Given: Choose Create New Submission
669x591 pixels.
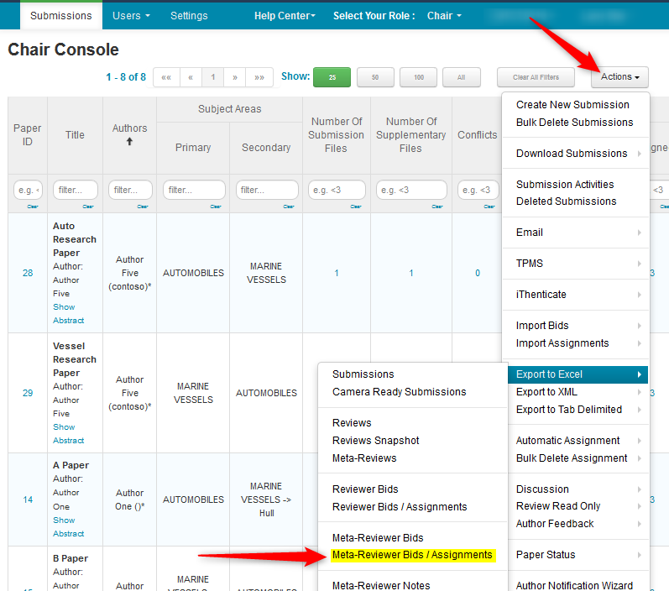Looking at the screenshot, I should coord(572,105).
